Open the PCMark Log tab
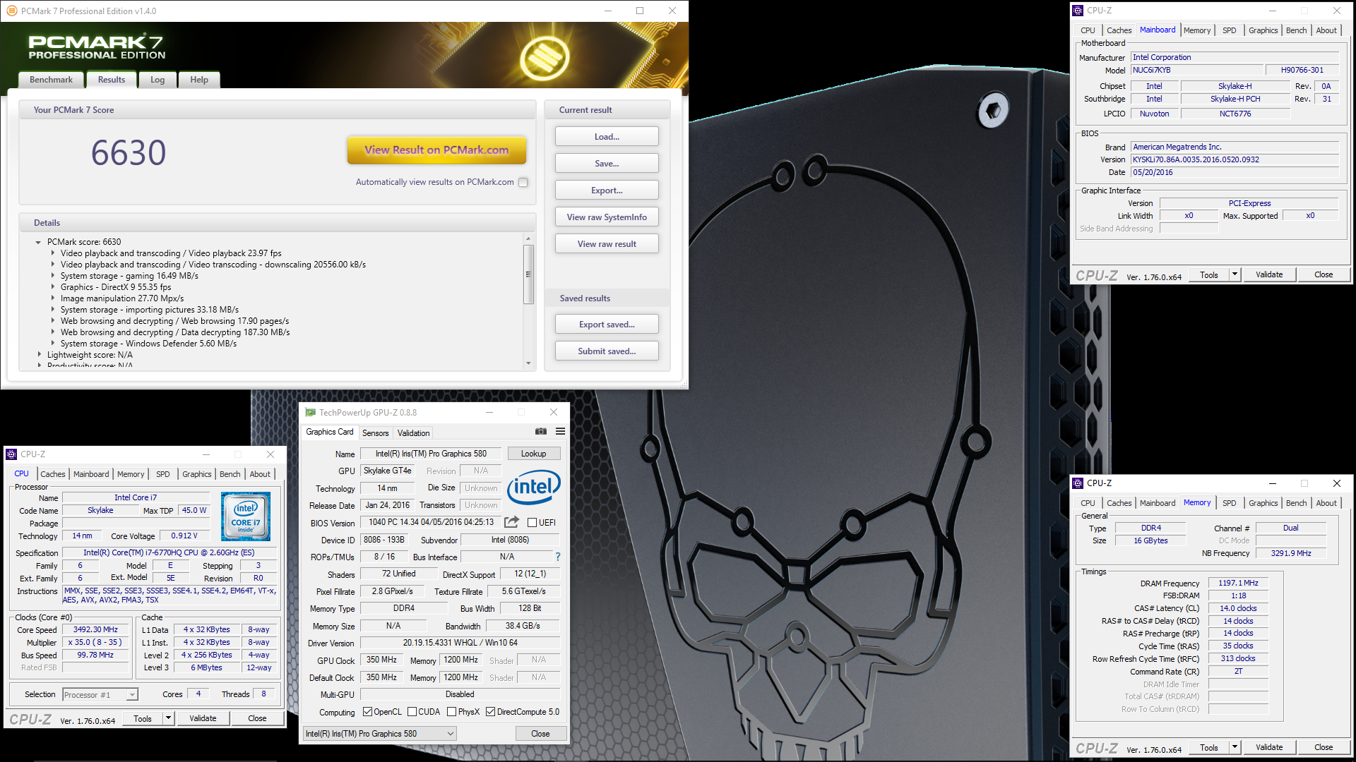Screen dimensions: 1356x762 pyautogui.click(x=157, y=80)
